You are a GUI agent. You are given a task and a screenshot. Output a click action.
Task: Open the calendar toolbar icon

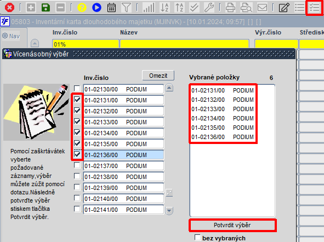tap(111, 8)
